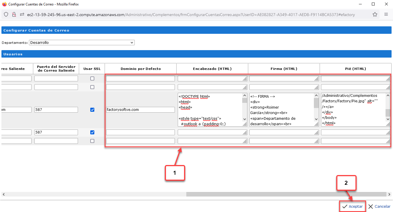
Task: Click the Aceptar button
Action: tap(353, 206)
